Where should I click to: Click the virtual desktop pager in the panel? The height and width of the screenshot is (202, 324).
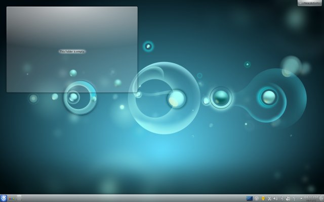19,198
